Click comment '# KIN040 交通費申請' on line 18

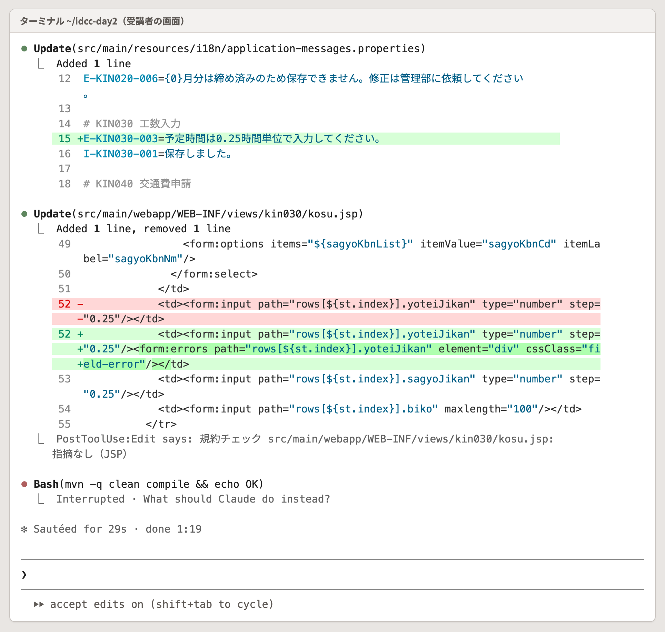(137, 184)
